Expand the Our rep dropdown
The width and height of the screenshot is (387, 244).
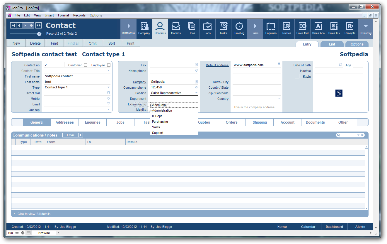(108, 110)
